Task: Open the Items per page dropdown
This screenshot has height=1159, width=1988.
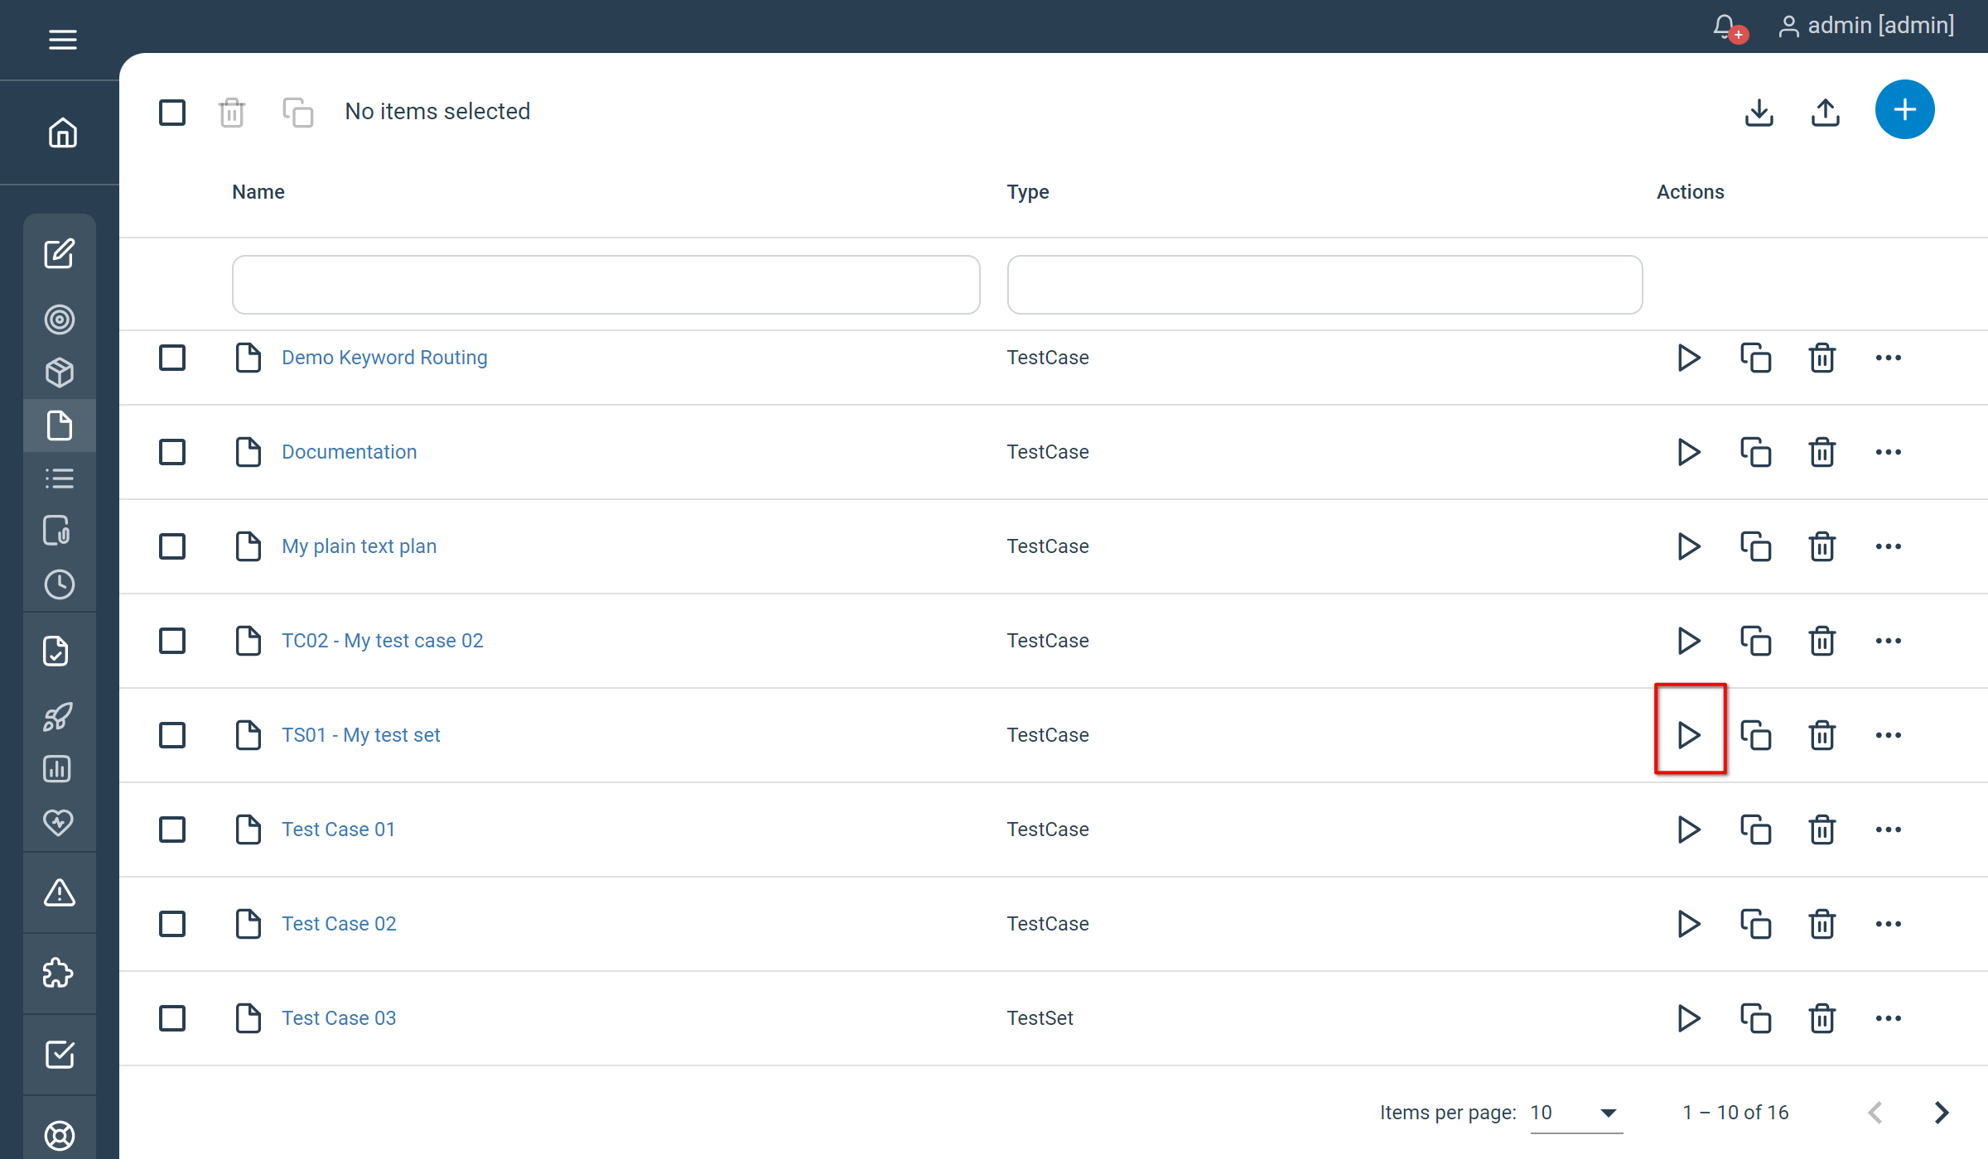Action: (1575, 1113)
